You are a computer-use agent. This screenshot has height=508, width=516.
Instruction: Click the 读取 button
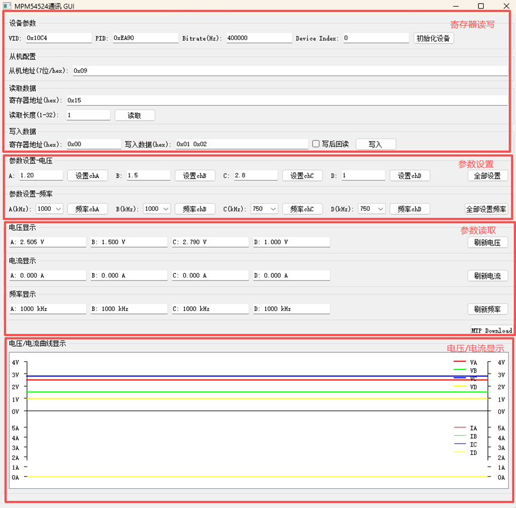click(x=134, y=115)
